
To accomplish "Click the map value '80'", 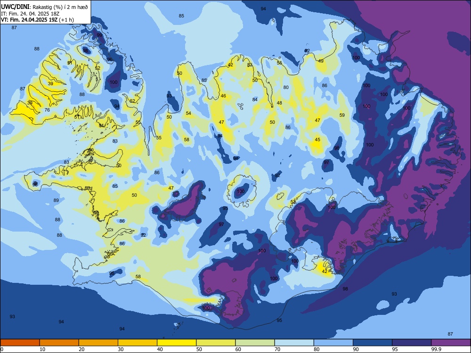I will pos(286,88).
